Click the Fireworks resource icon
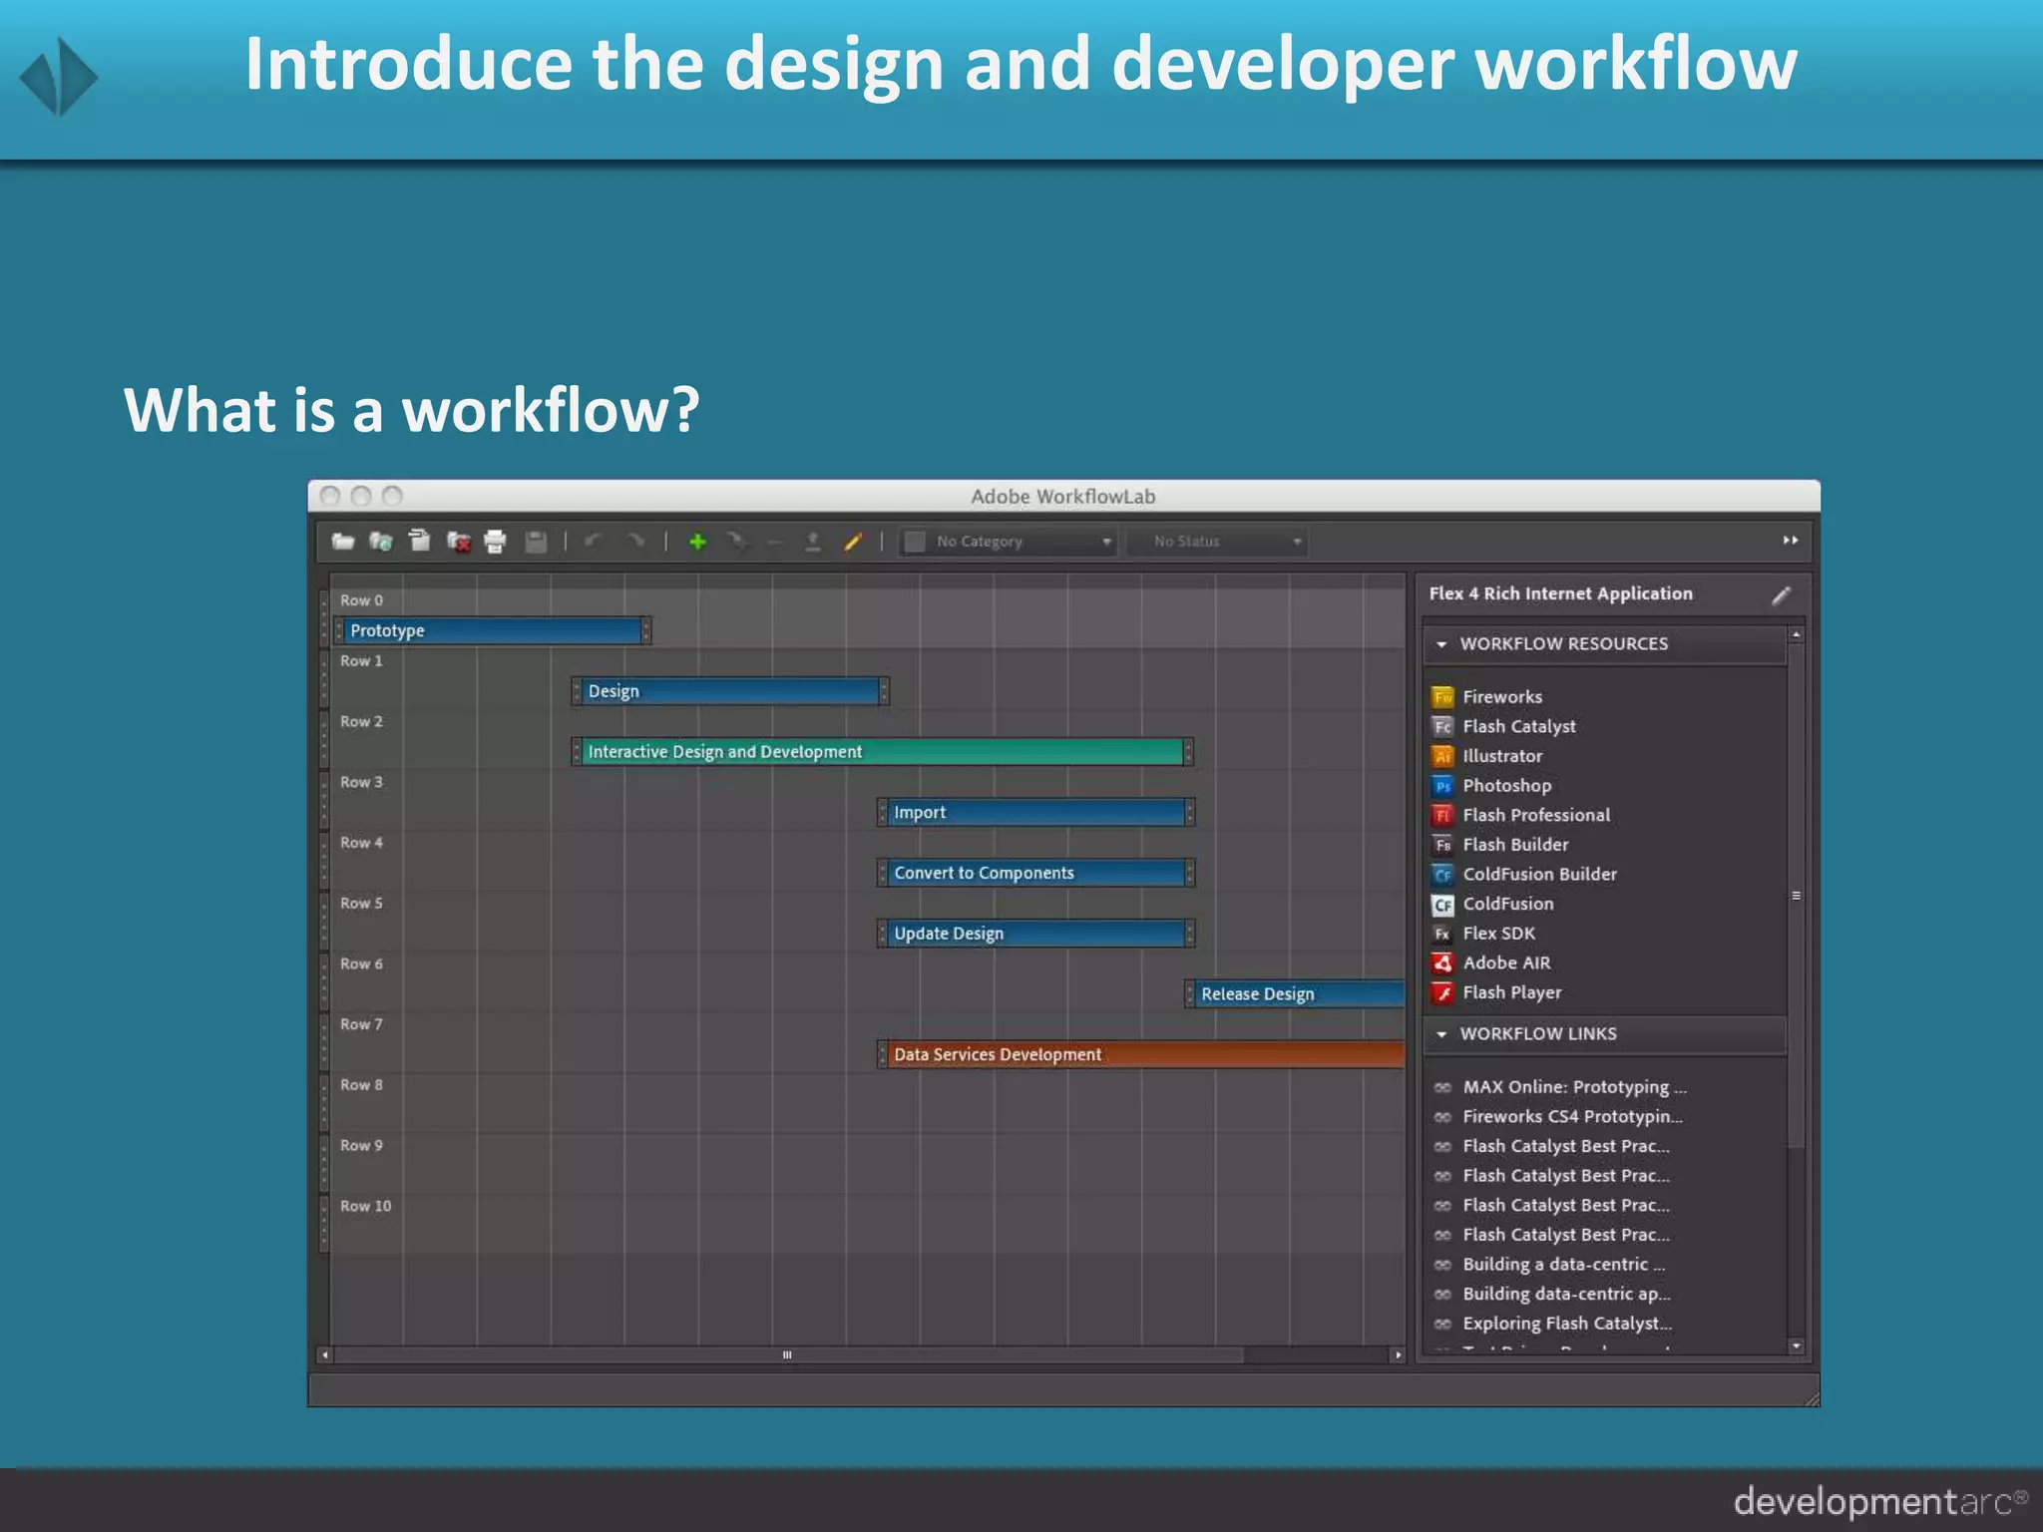This screenshot has width=2043, height=1532. [x=1442, y=696]
